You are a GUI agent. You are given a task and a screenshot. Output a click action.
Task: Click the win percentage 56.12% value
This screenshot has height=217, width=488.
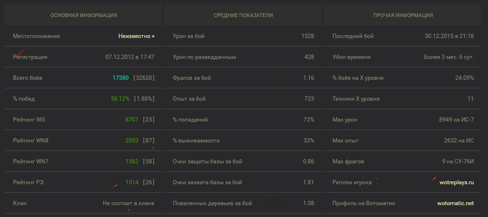(120, 99)
